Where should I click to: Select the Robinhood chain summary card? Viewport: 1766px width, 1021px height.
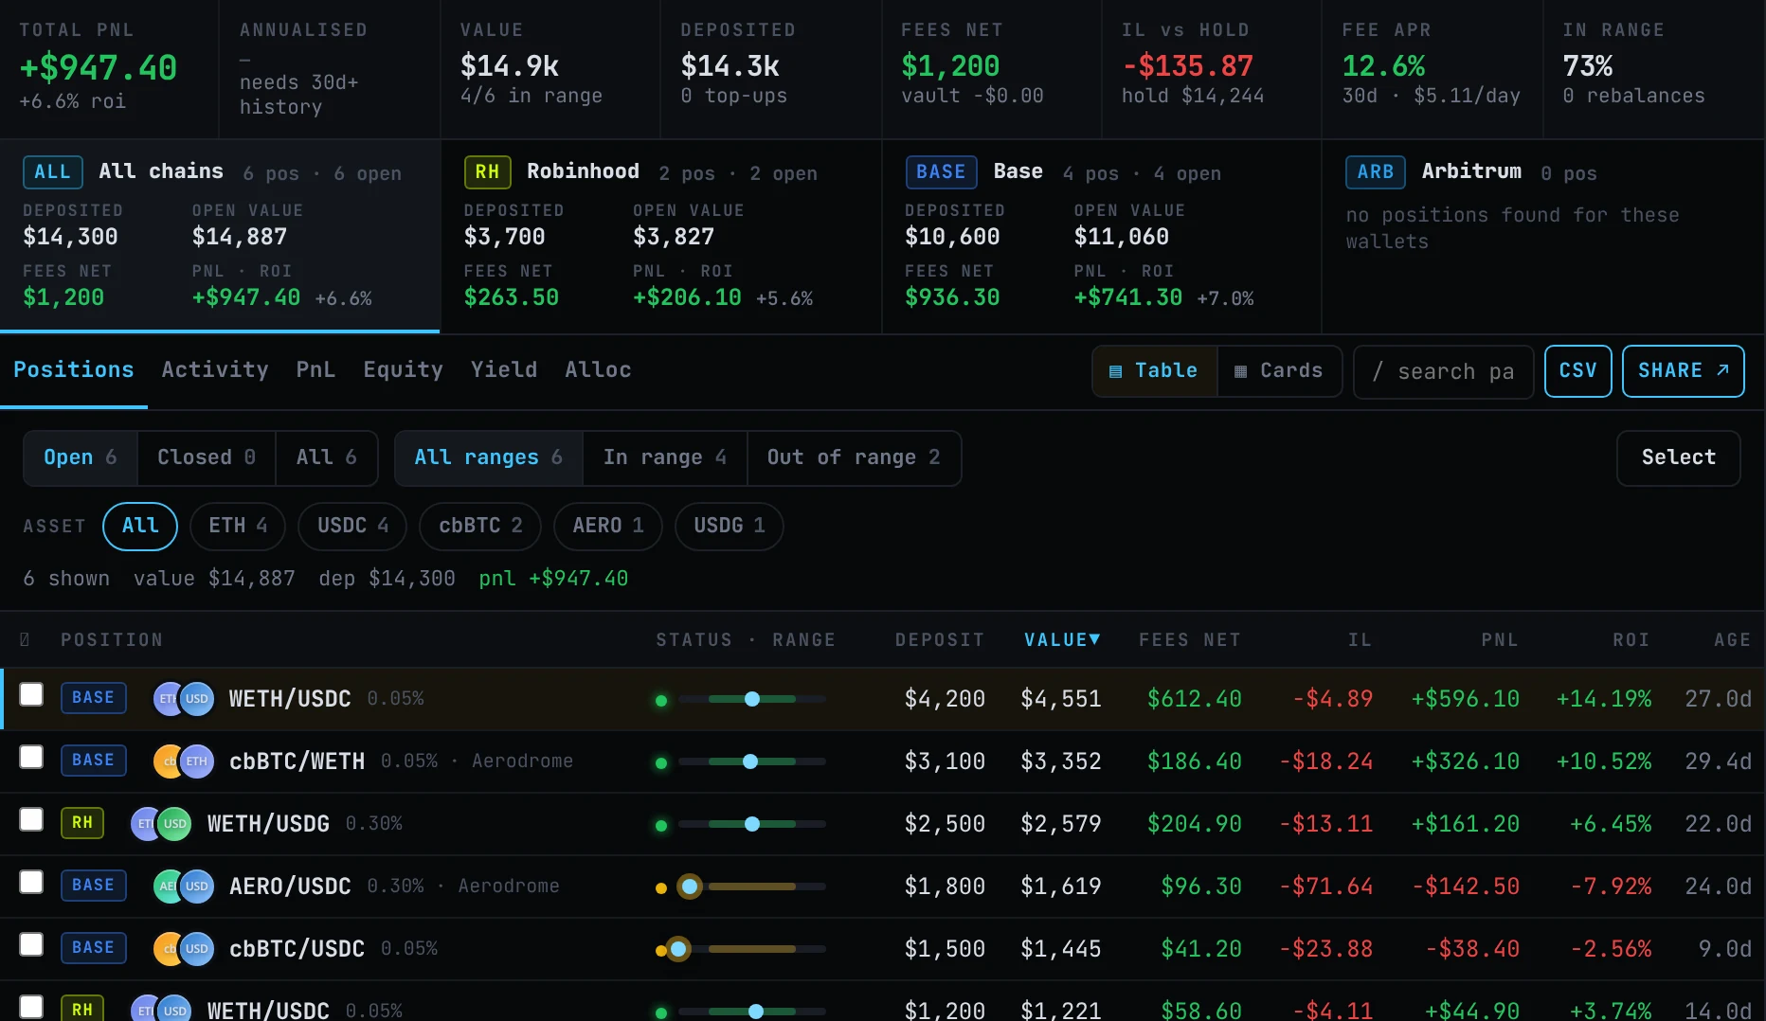coord(661,237)
